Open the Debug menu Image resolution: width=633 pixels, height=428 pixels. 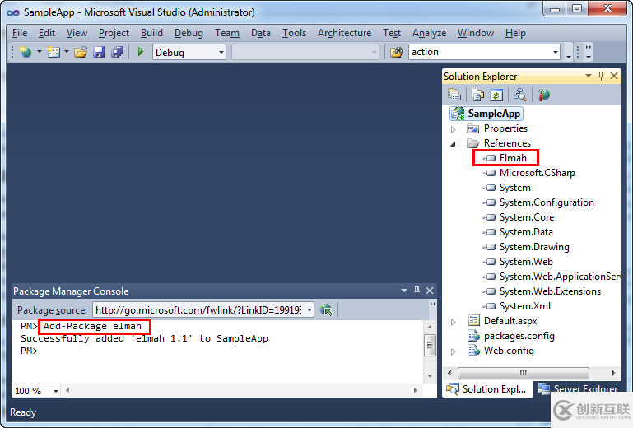[189, 33]
